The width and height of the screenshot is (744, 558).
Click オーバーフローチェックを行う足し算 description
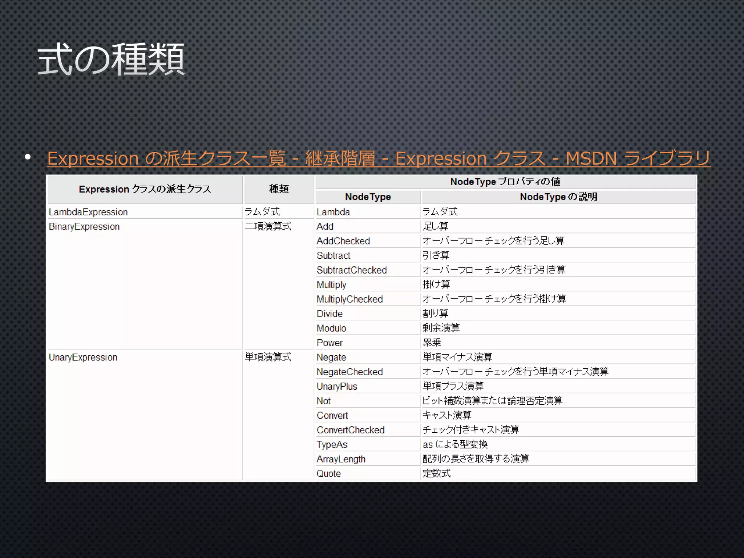[x=559, y=241]
